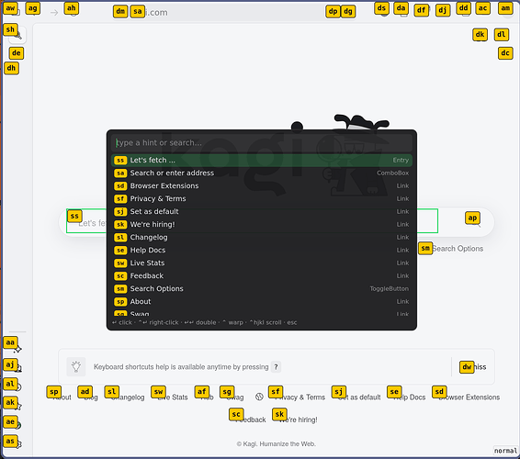Open the 'Privacy & Terms' footer link
This screenshot has height=459, width=520.
(300, 397)
